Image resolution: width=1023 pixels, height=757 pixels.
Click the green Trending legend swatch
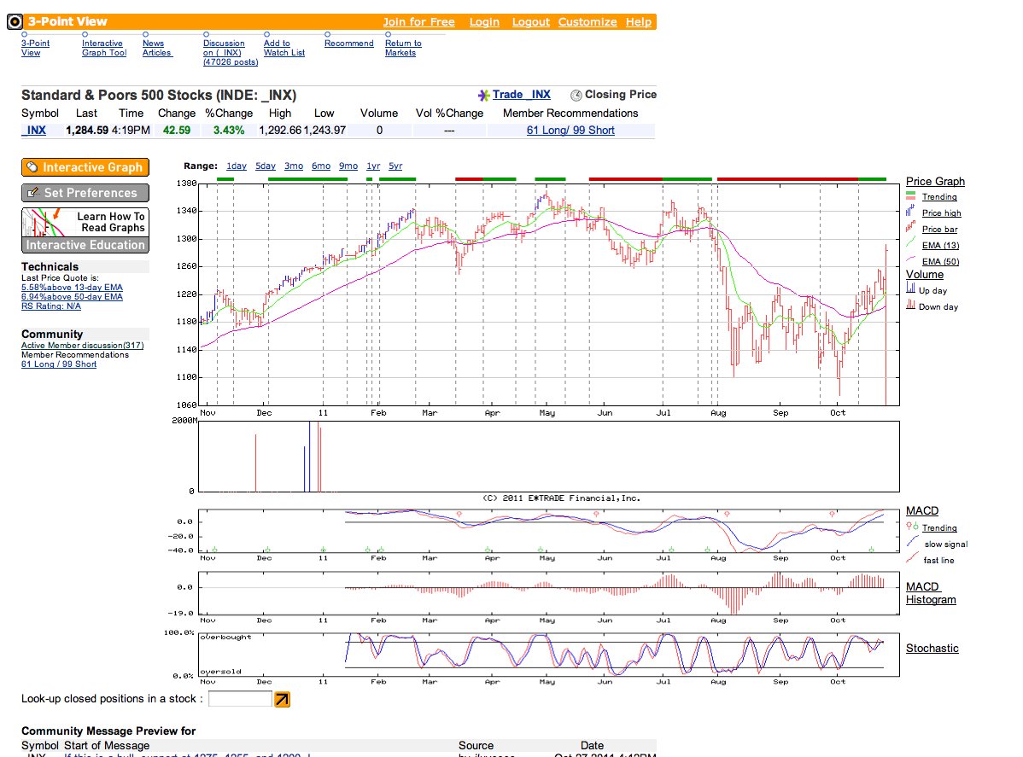(x=911, y=195)
